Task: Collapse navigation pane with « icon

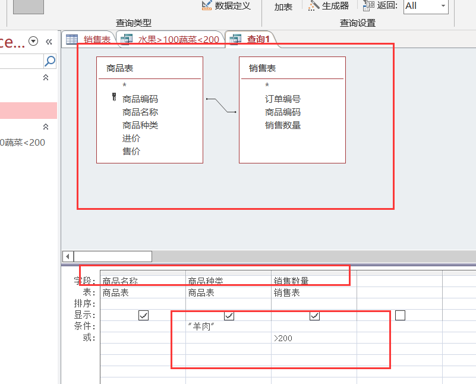Action: [x=48, y=41]
